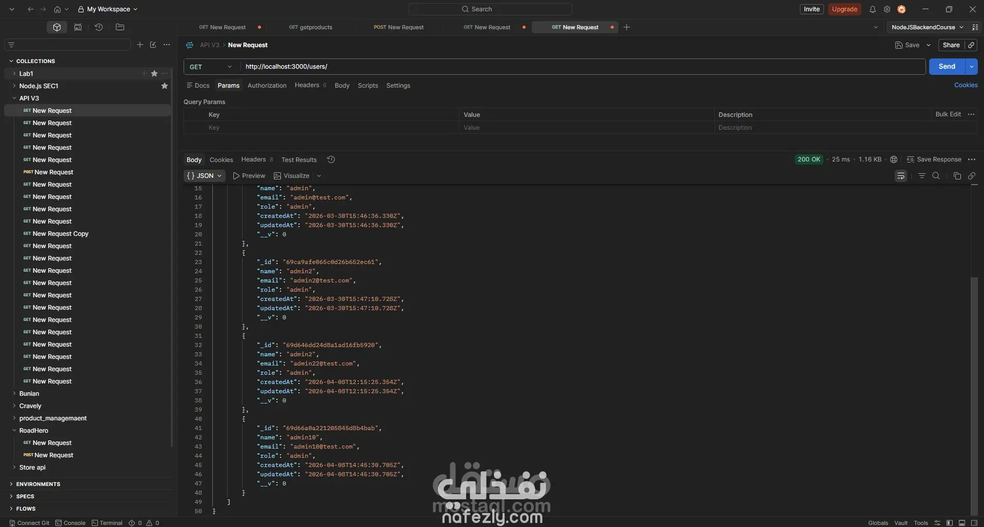Open the environment variables quick-look icon
The width and height of the screenshot is (984, 527).
975,27
